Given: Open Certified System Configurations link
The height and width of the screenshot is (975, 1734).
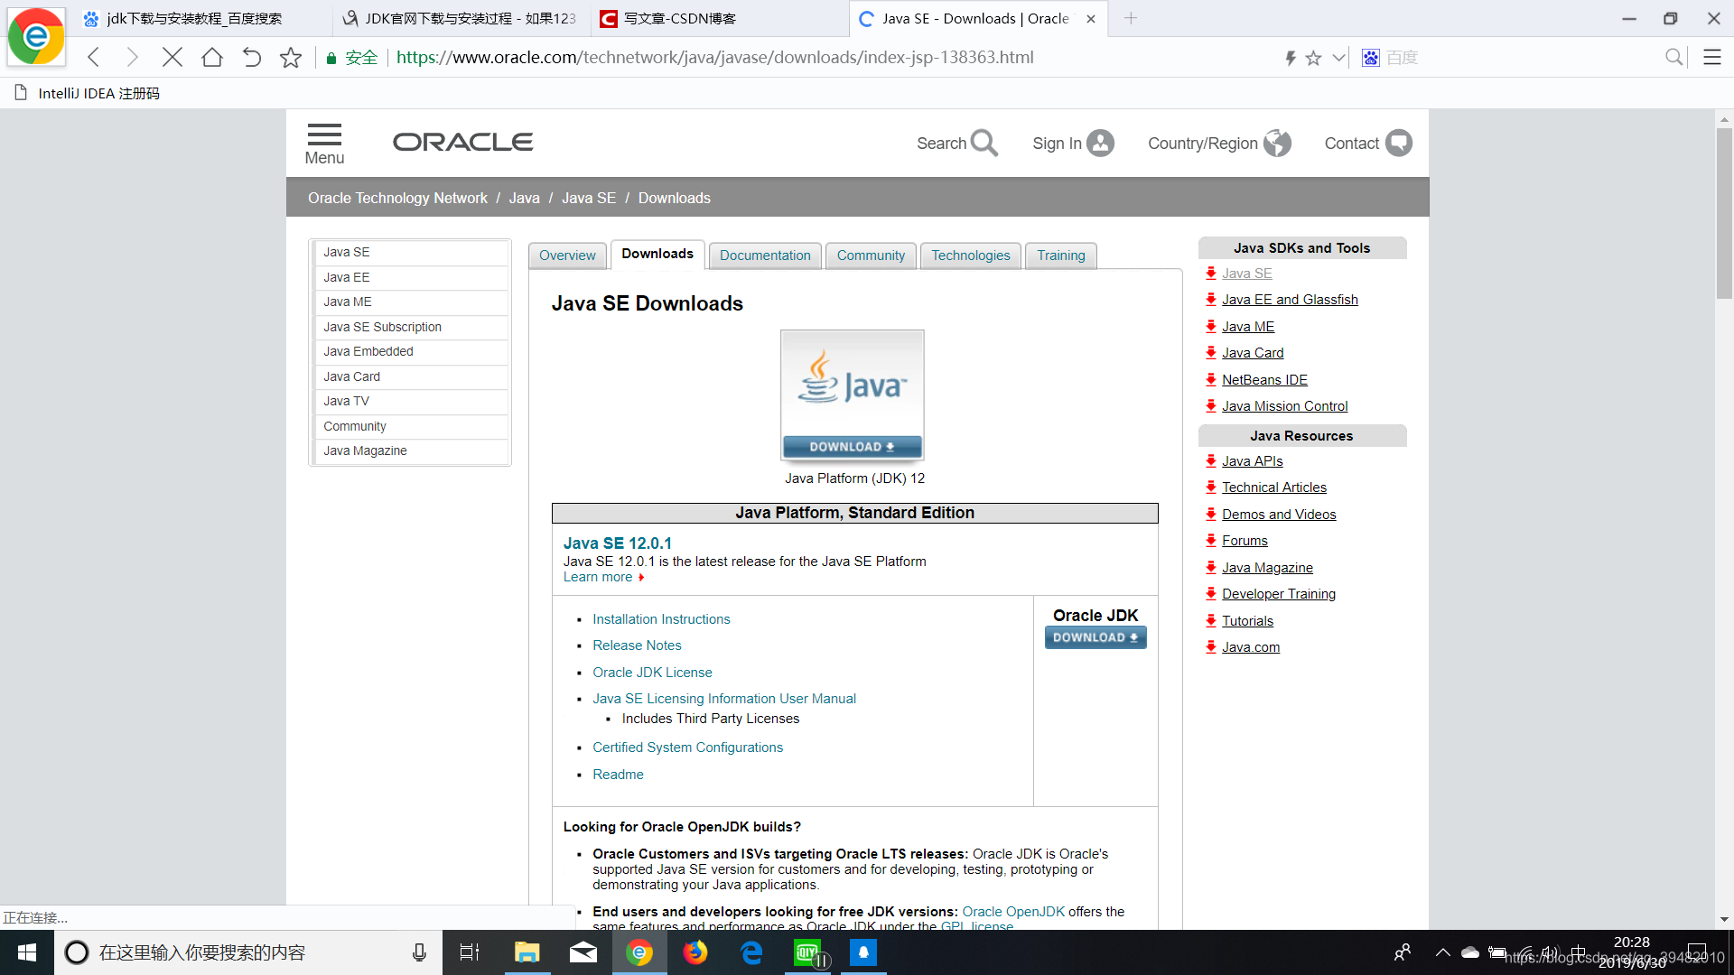Looking at the screenshot, I should tap(687, 747).
